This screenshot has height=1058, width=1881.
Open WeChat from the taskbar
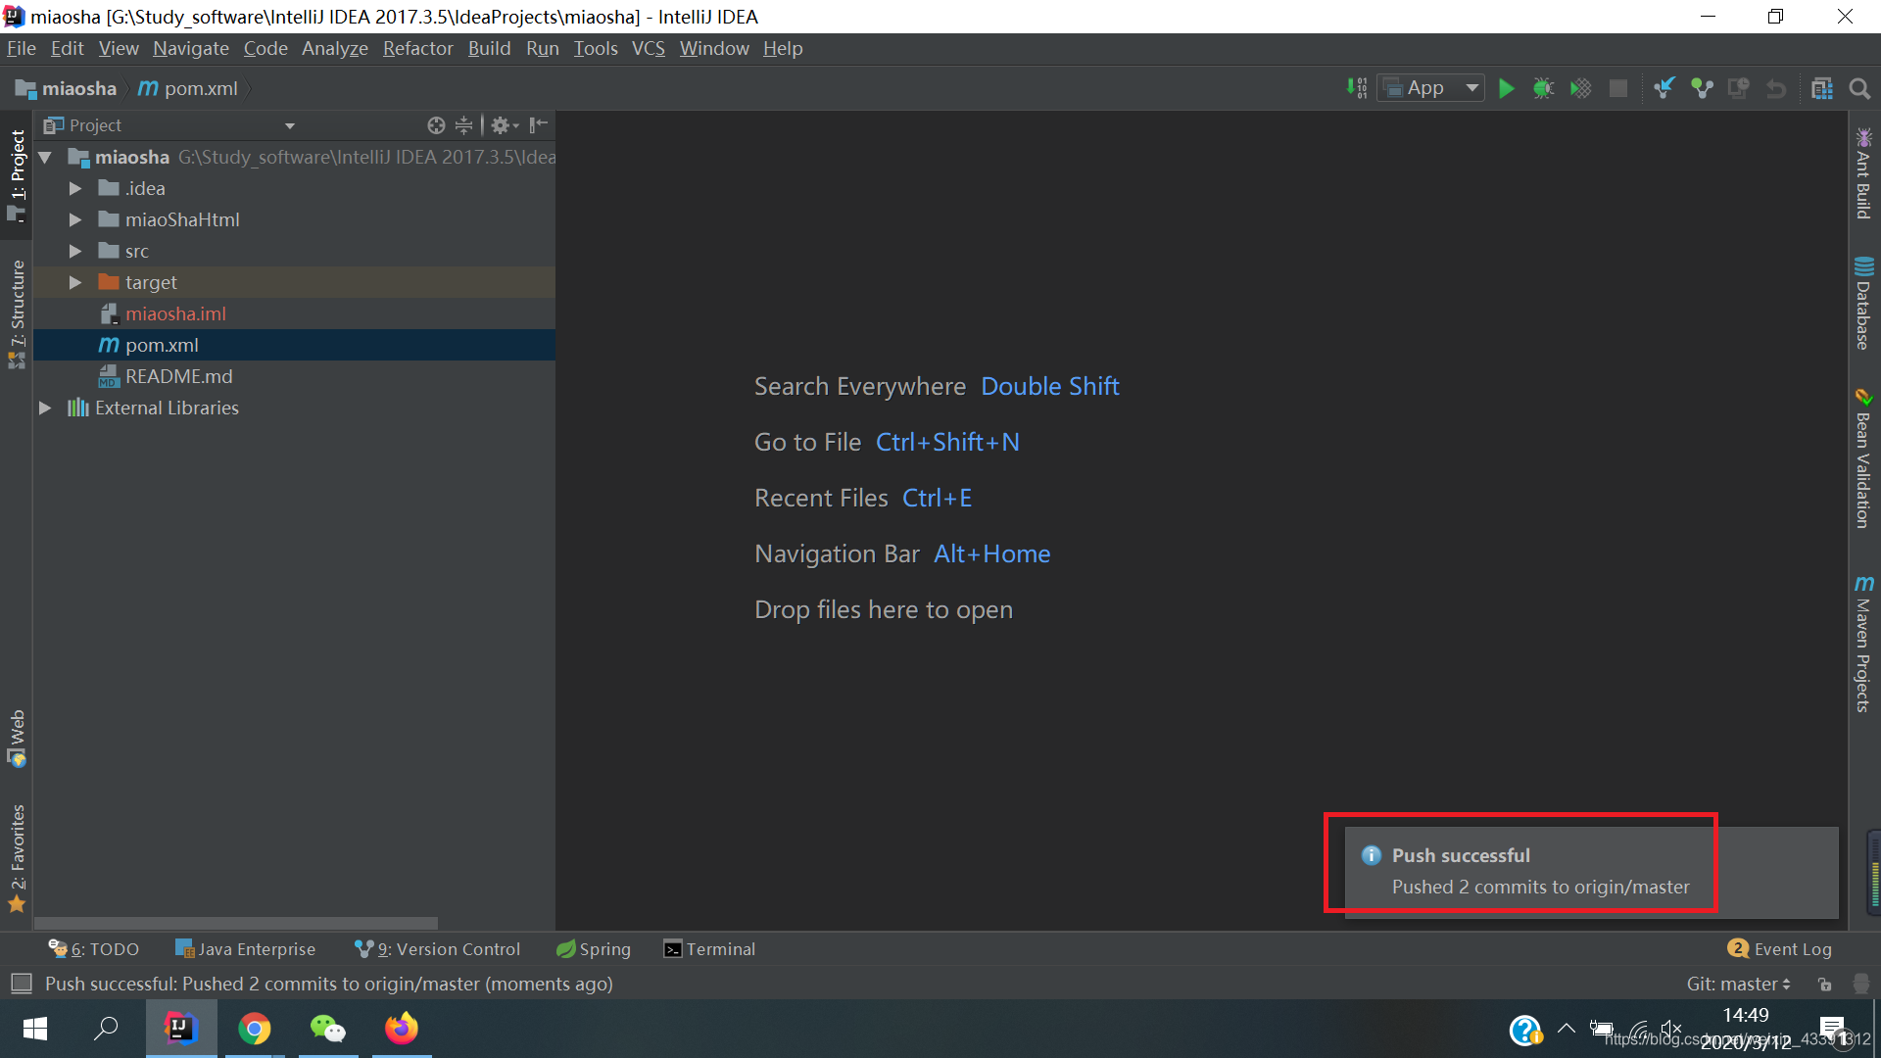(x=328, y=1029)
